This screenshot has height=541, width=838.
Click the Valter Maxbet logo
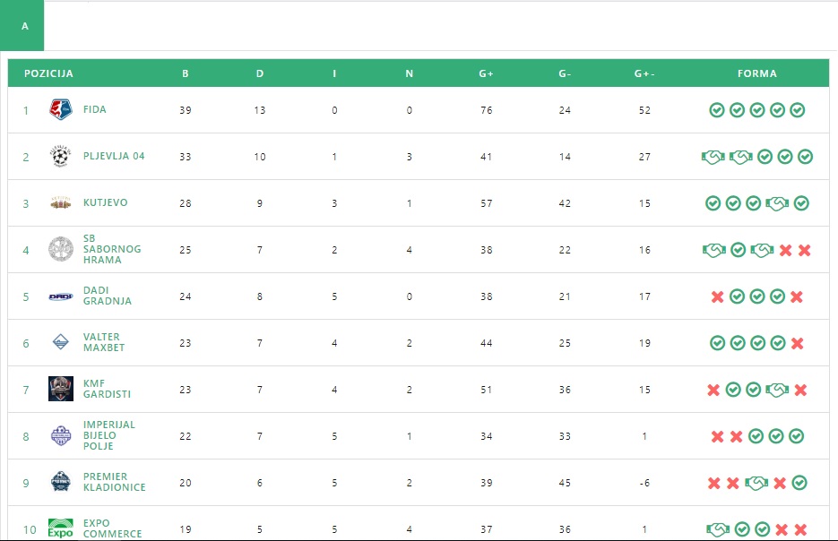tap(60, 343)
